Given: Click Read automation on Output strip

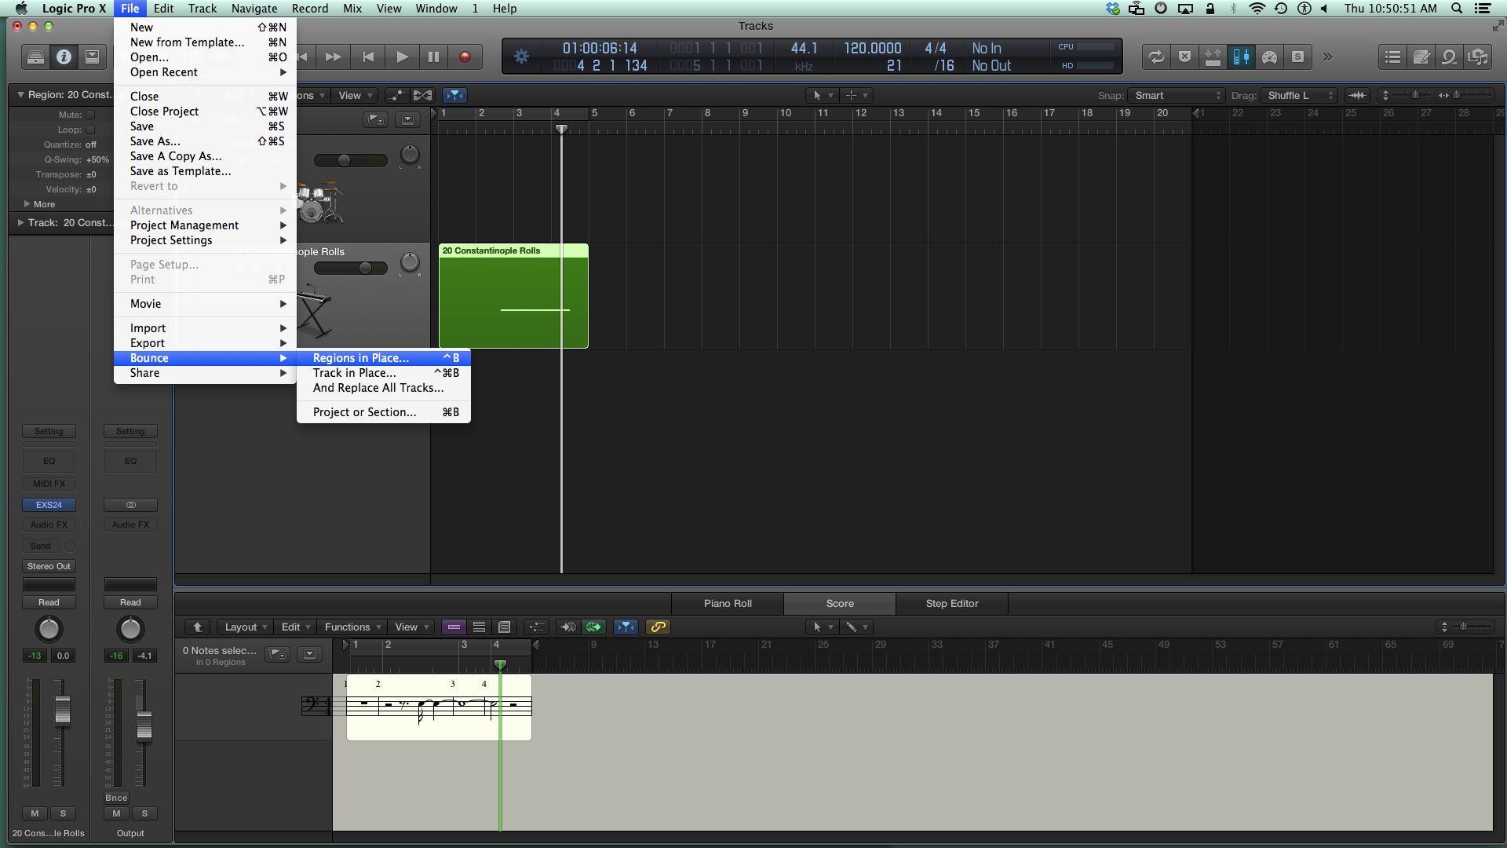Looking at the screenshot, I should [130, 602].
